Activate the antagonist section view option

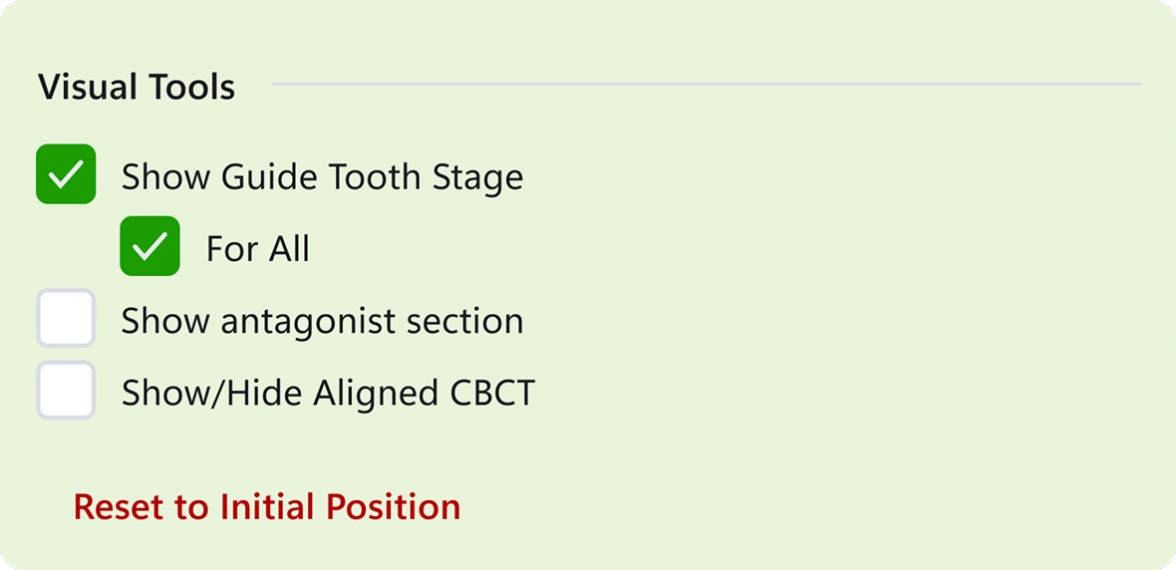tap(66, 318)
